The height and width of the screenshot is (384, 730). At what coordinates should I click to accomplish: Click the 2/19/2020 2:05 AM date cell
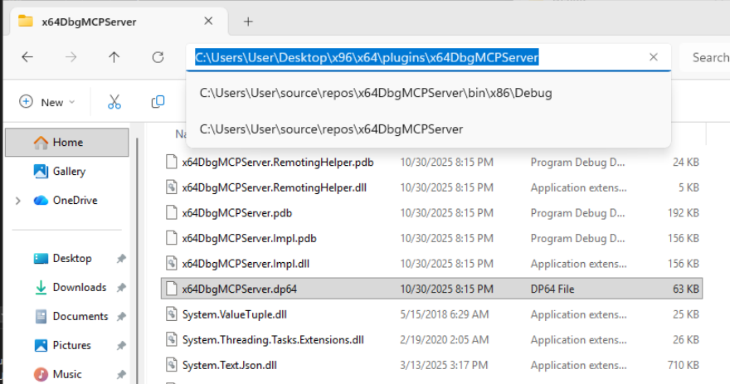pos(445,340)
